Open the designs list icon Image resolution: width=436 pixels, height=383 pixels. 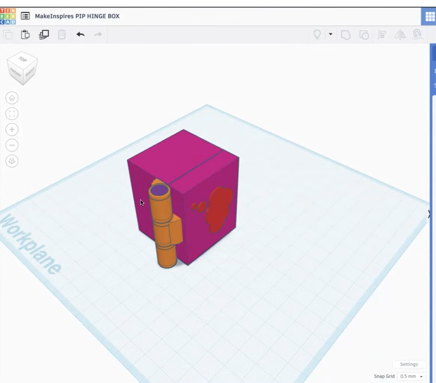25,16
